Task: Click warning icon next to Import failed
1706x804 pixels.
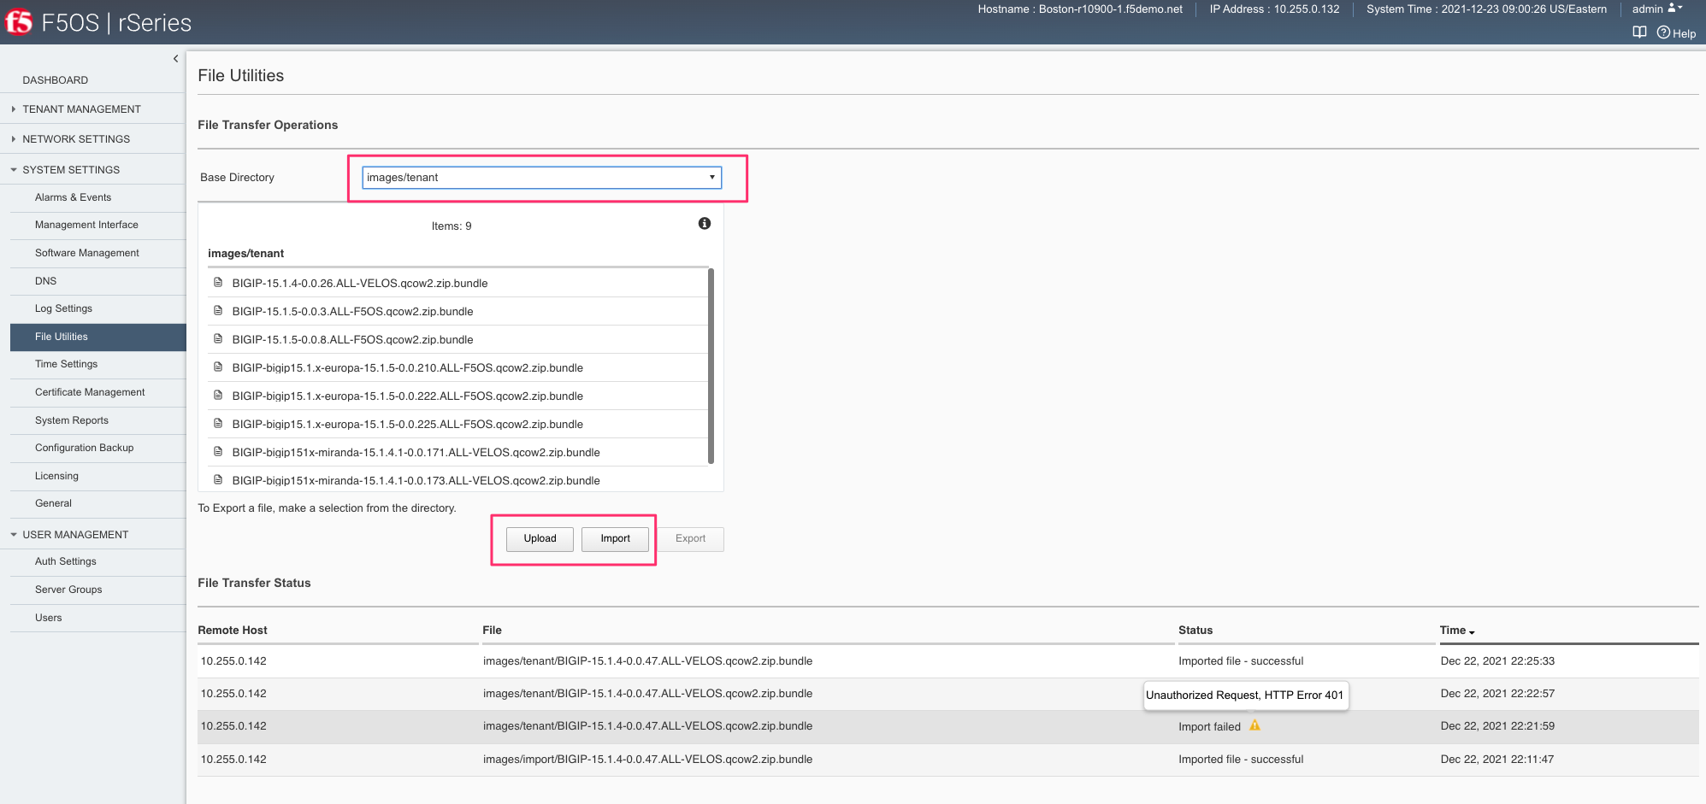Action: (1254, 725)
